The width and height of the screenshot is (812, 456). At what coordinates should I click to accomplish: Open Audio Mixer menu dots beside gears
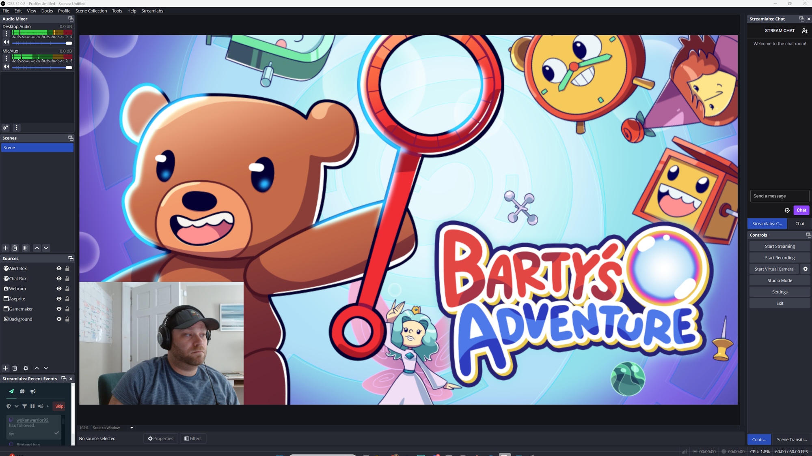(16, 128)
